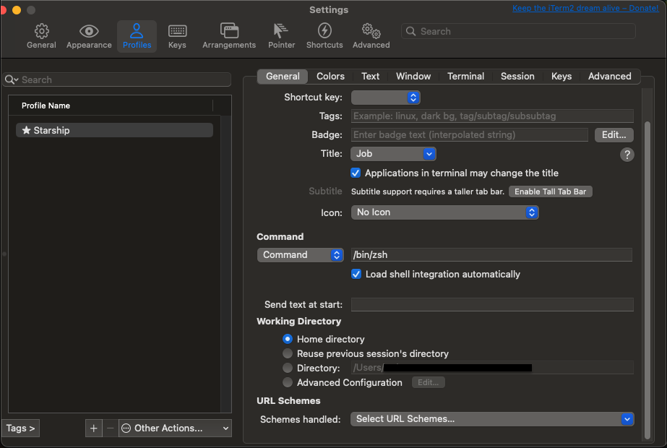The width and height of the screenshot is (667, 448).
Task: Open Advanced settings double-gear icon
Action: coord(371,30)
